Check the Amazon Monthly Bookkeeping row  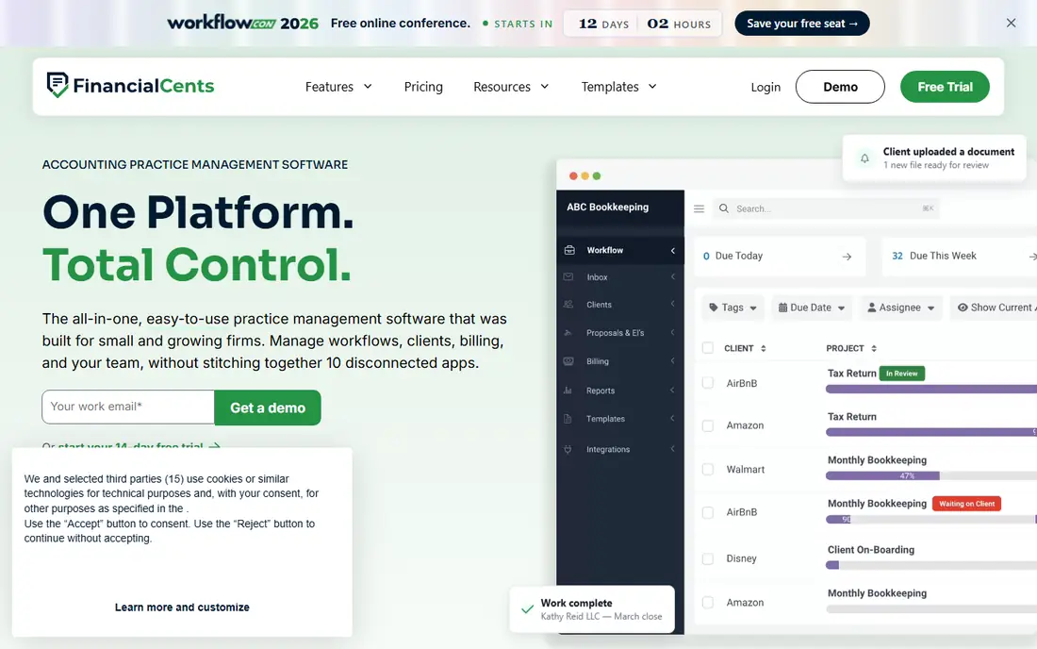708,603
